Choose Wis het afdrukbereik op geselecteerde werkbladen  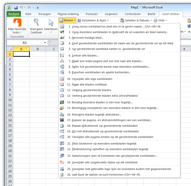click(x=119, y=131)
